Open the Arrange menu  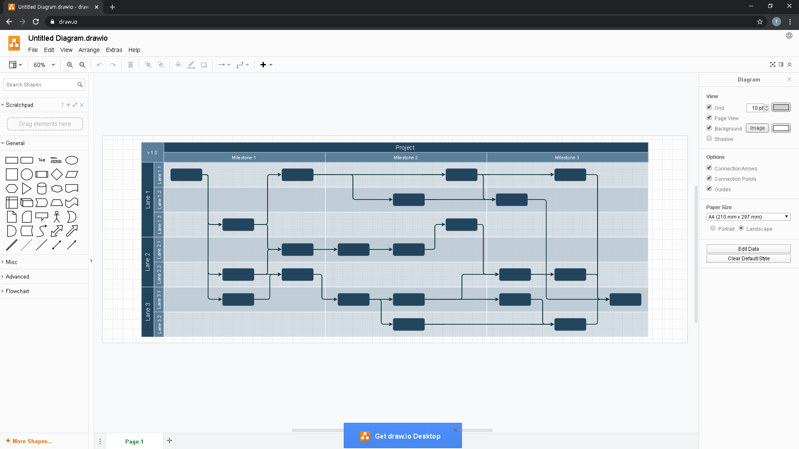pyautogui.click(x=89, y=50)
